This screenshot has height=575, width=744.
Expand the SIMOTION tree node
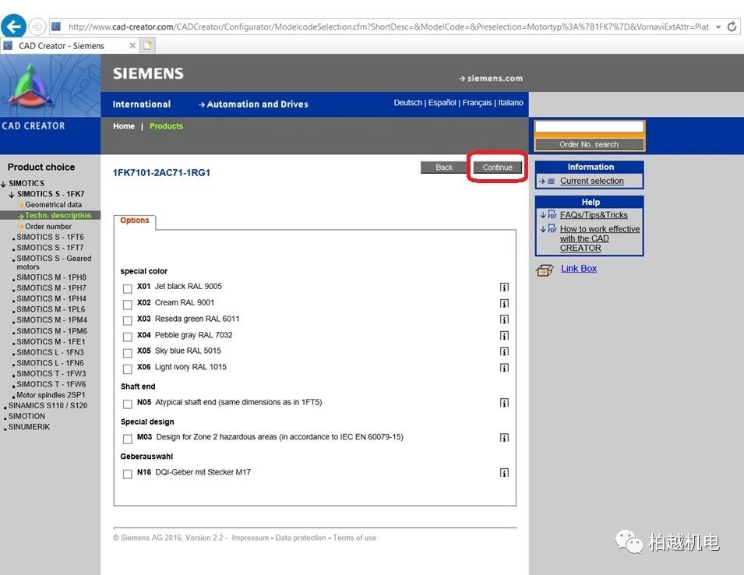(26, 416)
